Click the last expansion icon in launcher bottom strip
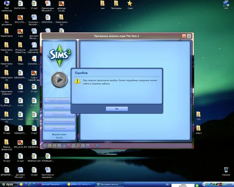 click(x=97, y=146)
